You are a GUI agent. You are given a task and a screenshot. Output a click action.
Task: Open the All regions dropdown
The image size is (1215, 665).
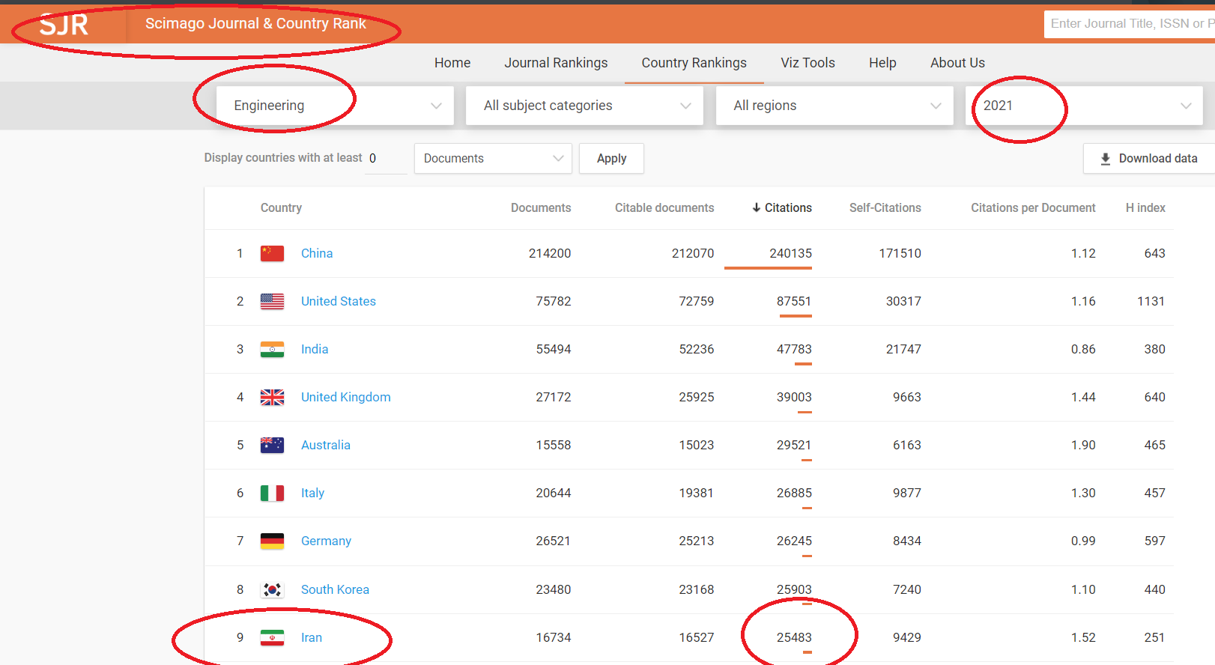coord(834,106)
